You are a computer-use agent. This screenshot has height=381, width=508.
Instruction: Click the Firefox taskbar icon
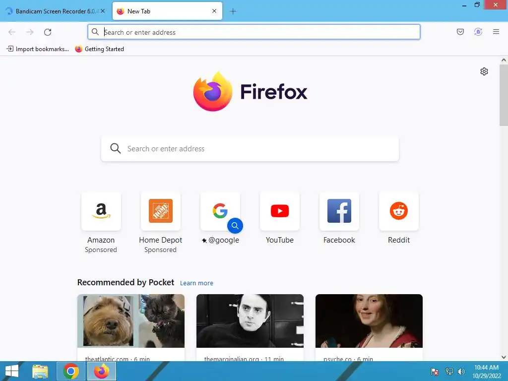(x=102, y=371)
